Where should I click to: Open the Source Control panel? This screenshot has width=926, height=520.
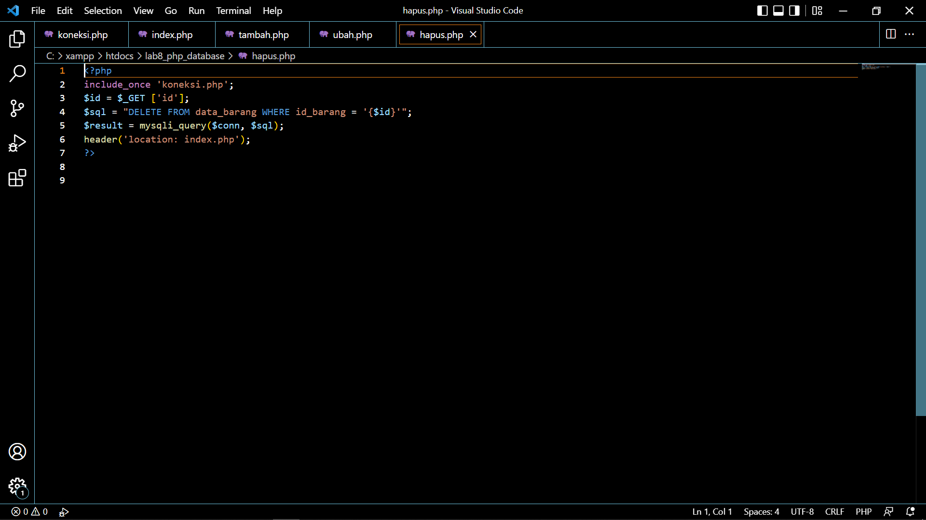pos(17,108)
